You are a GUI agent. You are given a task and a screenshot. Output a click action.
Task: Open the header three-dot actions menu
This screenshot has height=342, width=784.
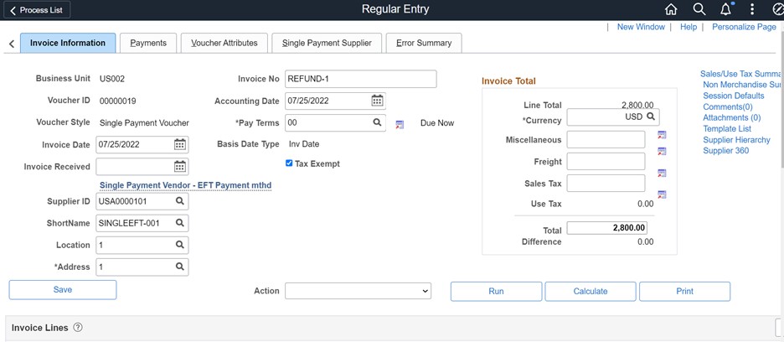[752, 9]
